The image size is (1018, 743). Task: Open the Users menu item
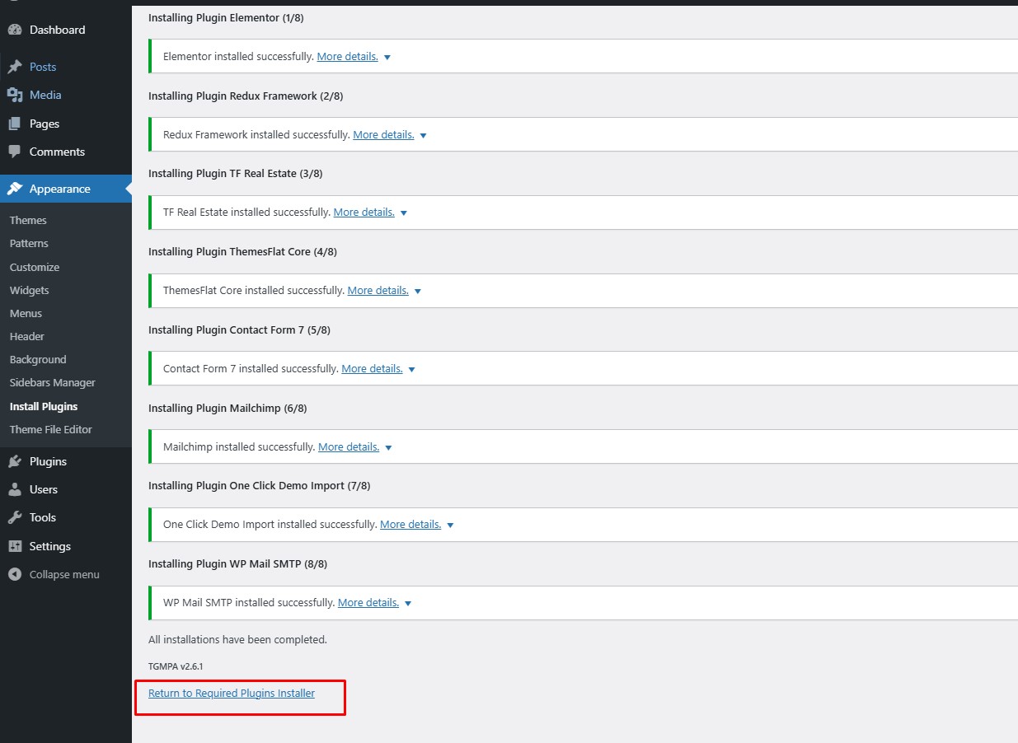(66, 489)
